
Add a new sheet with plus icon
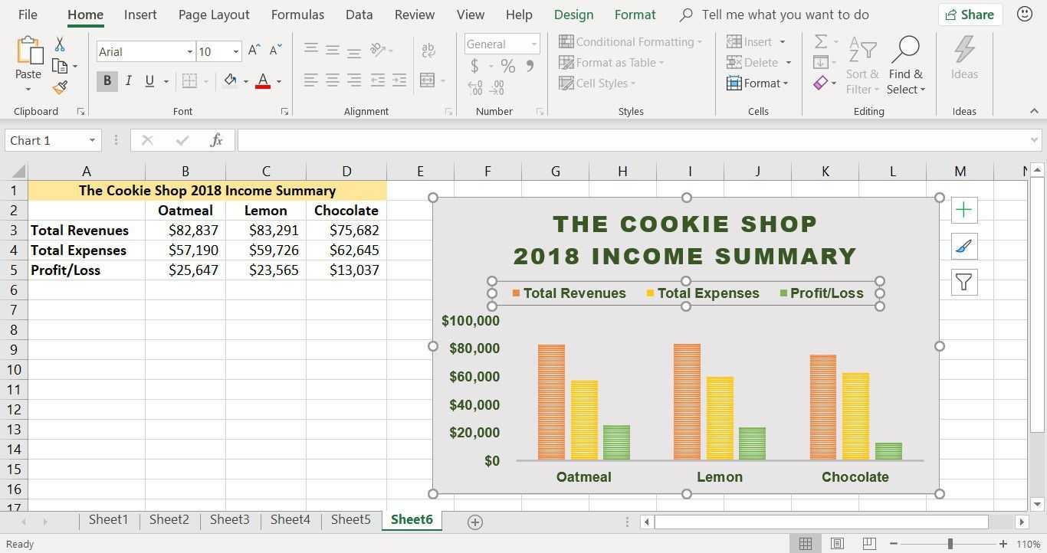point(474,522)
